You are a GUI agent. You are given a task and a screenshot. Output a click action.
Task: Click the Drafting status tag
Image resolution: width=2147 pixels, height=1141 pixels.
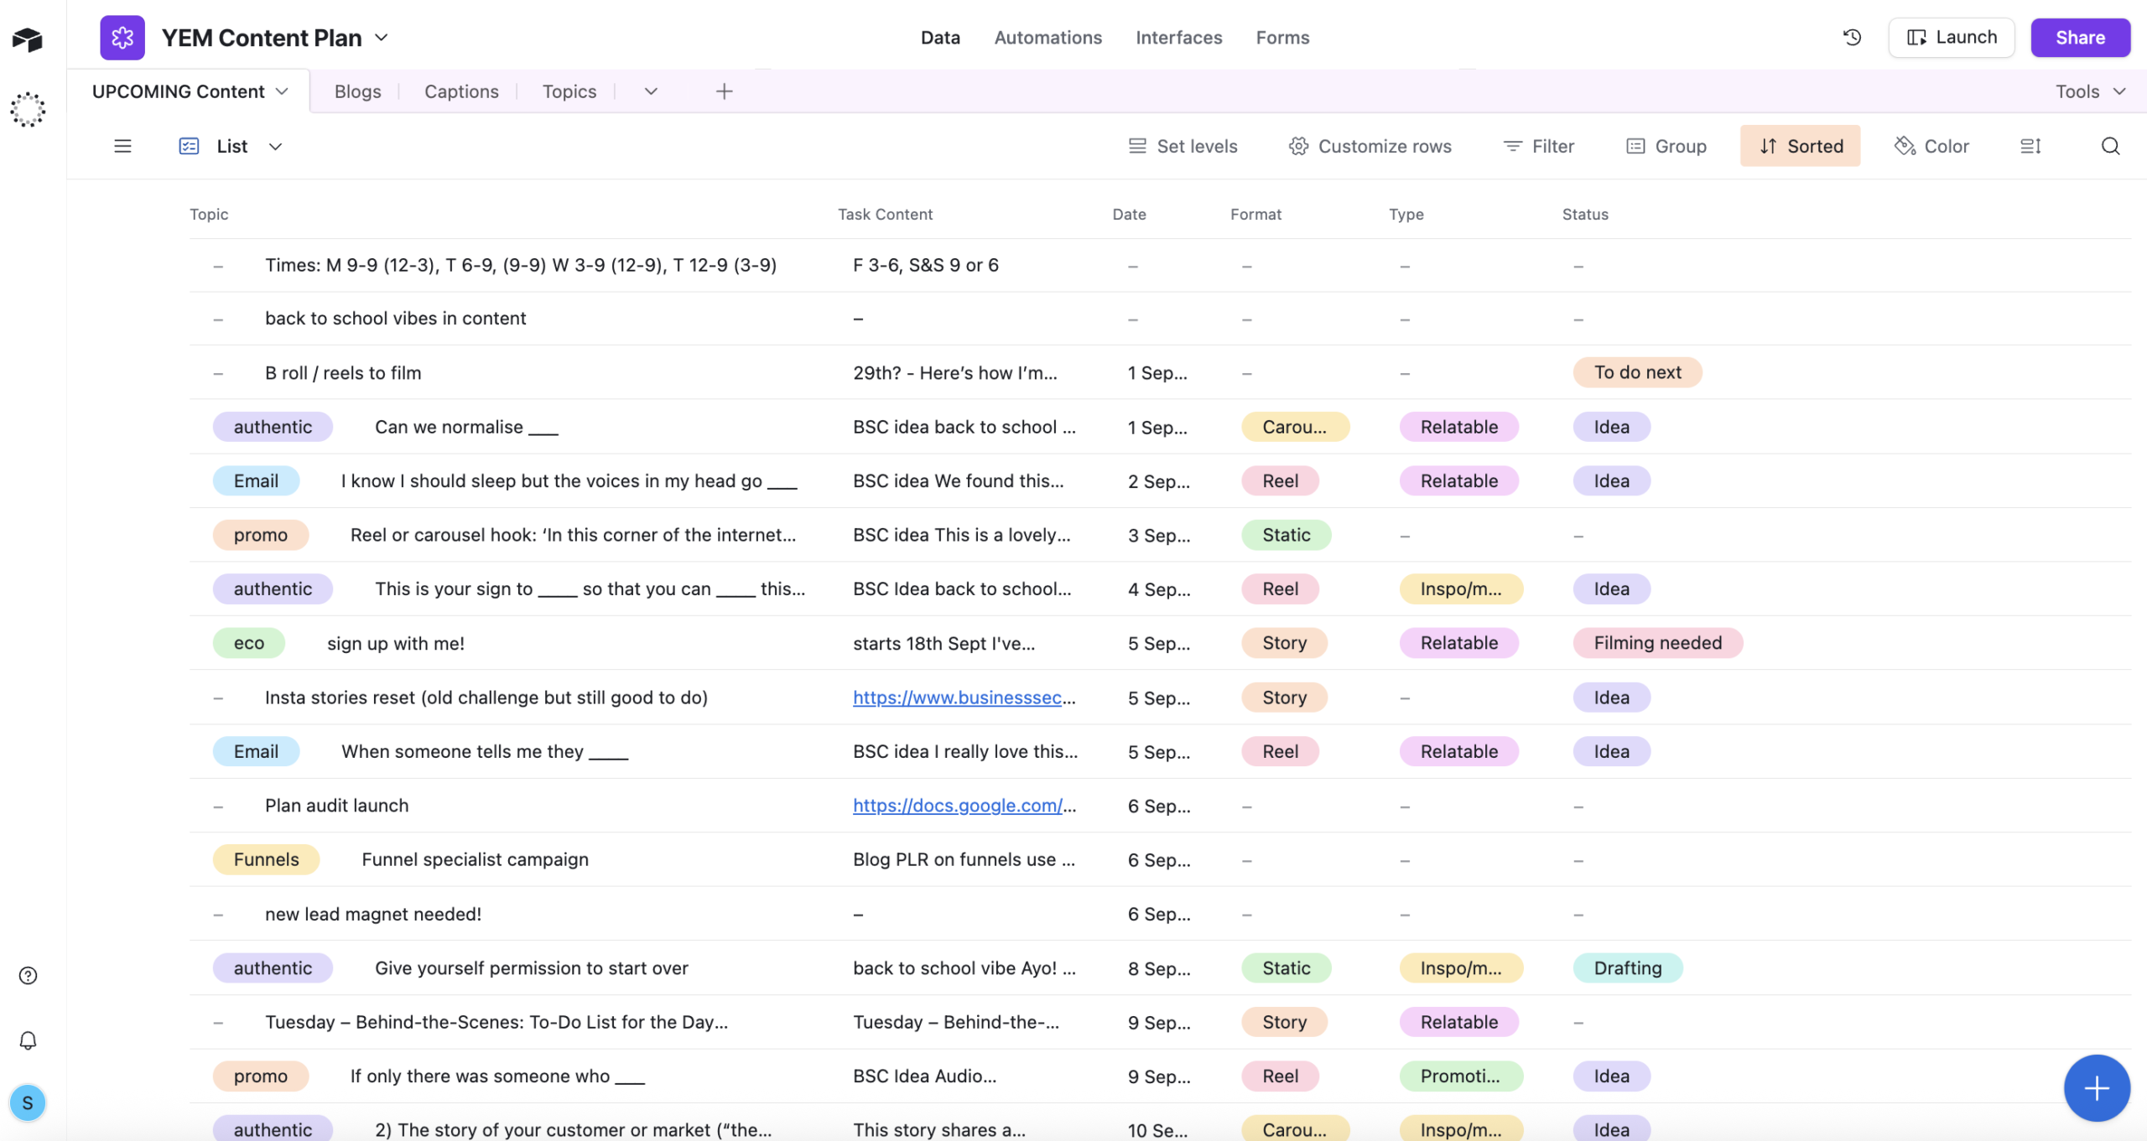point(1627,968)
